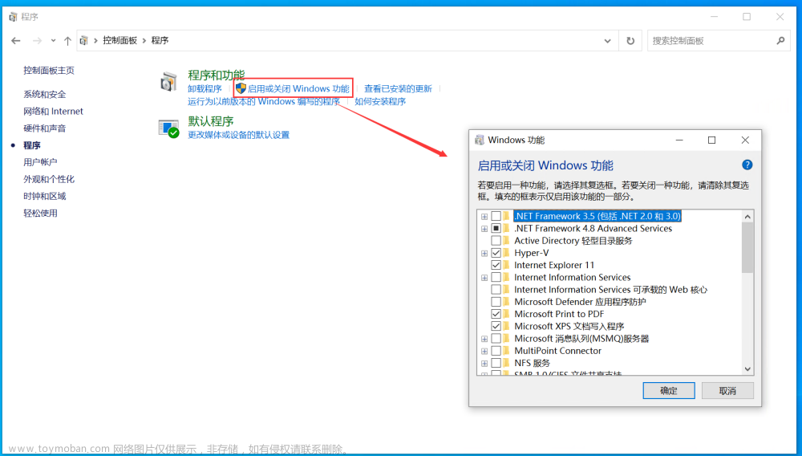Click the 默认程序 icon
Image resolution: width=802 pixels, height=456 pixels.
click(168, 128)
